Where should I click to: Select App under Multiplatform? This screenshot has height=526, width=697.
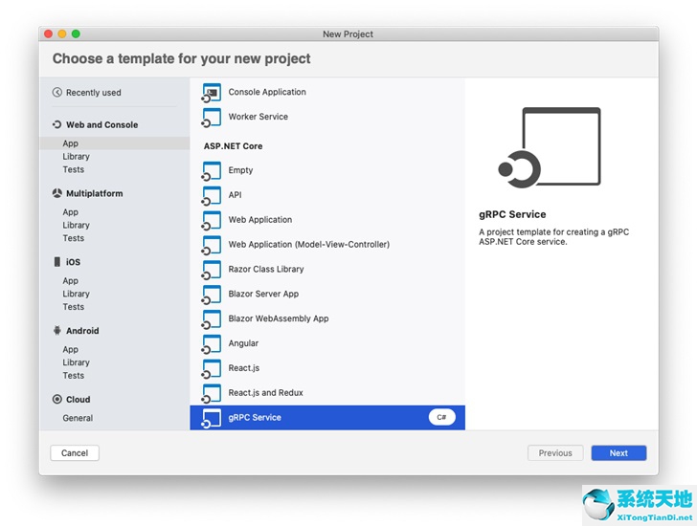tap(70, 212)
